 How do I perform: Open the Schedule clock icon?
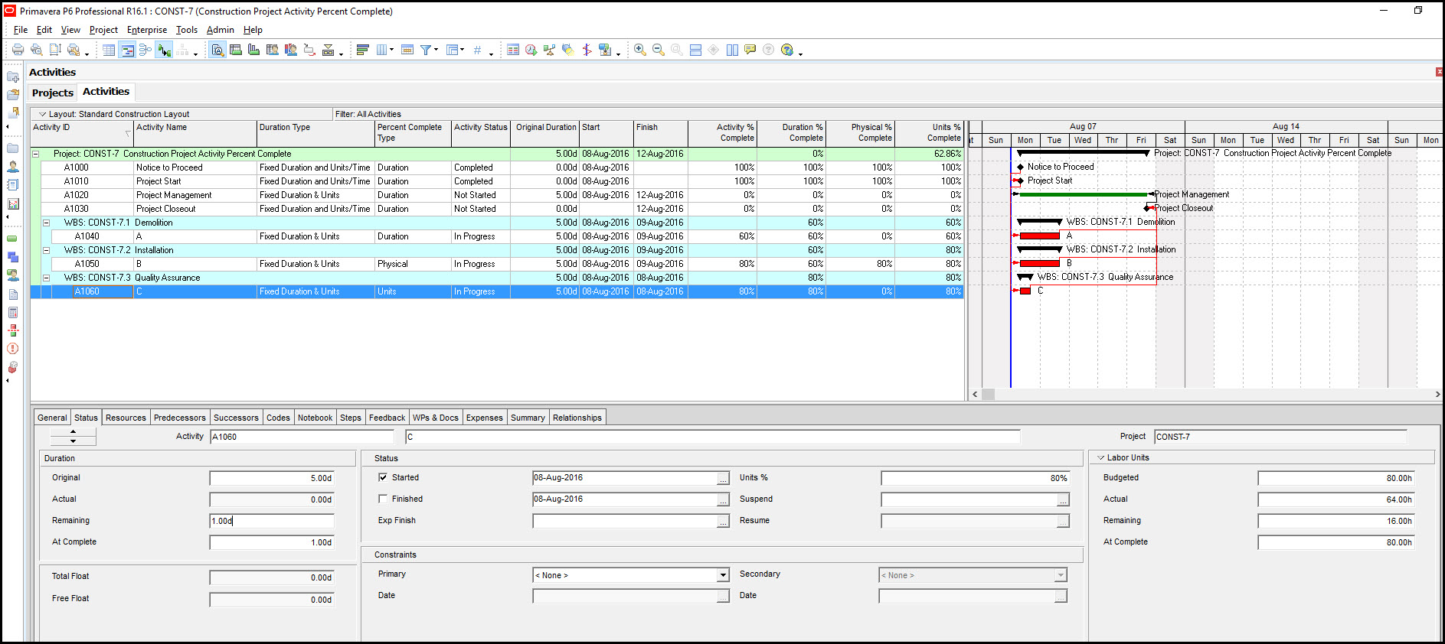(531, 50)
